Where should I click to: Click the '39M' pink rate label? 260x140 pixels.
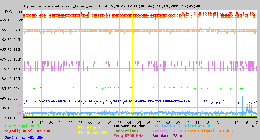pyautogui.click(x=19, y=105)
